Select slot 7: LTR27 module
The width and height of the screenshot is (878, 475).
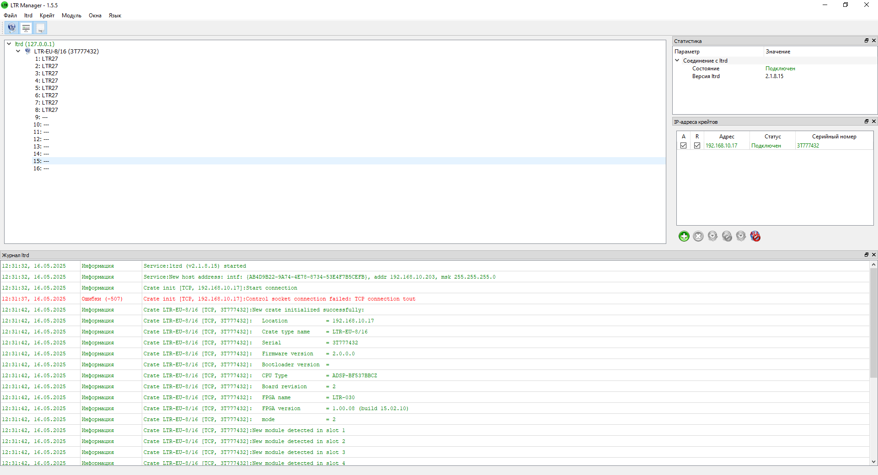[x=47, y=102]
